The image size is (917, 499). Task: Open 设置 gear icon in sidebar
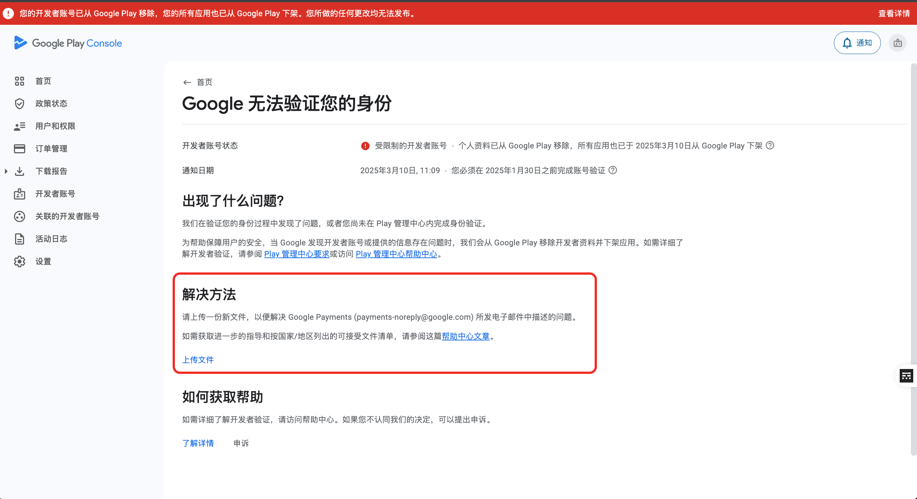click(x=20, y=261)
